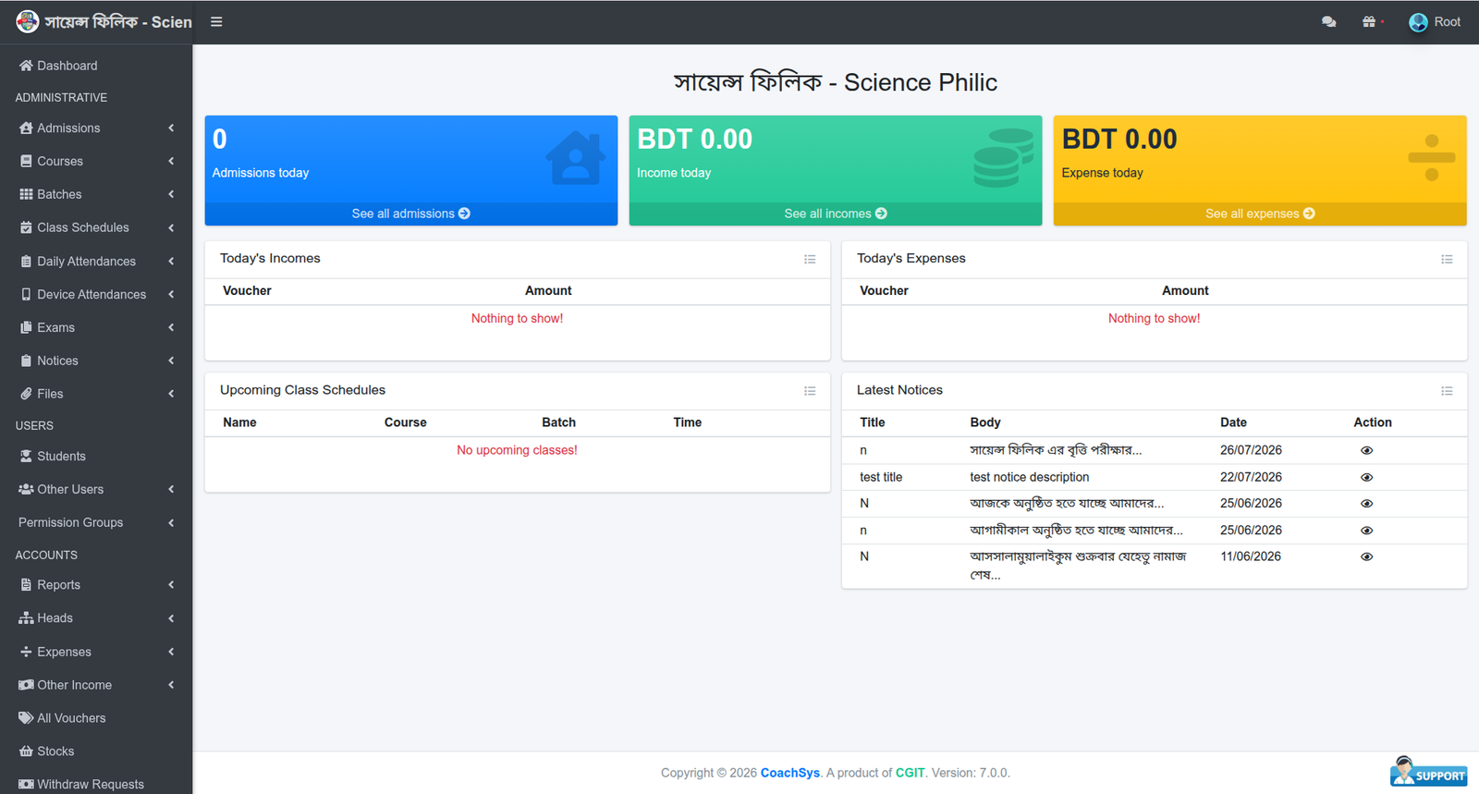This screenshot has width=1479, height=794.
Task: View notice dated 11/06/2026 via eye icon
Action: click(1366, 557)
